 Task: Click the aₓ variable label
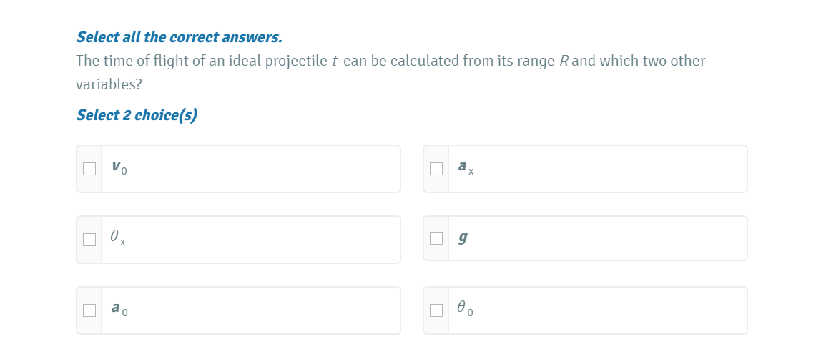(466, 168)
